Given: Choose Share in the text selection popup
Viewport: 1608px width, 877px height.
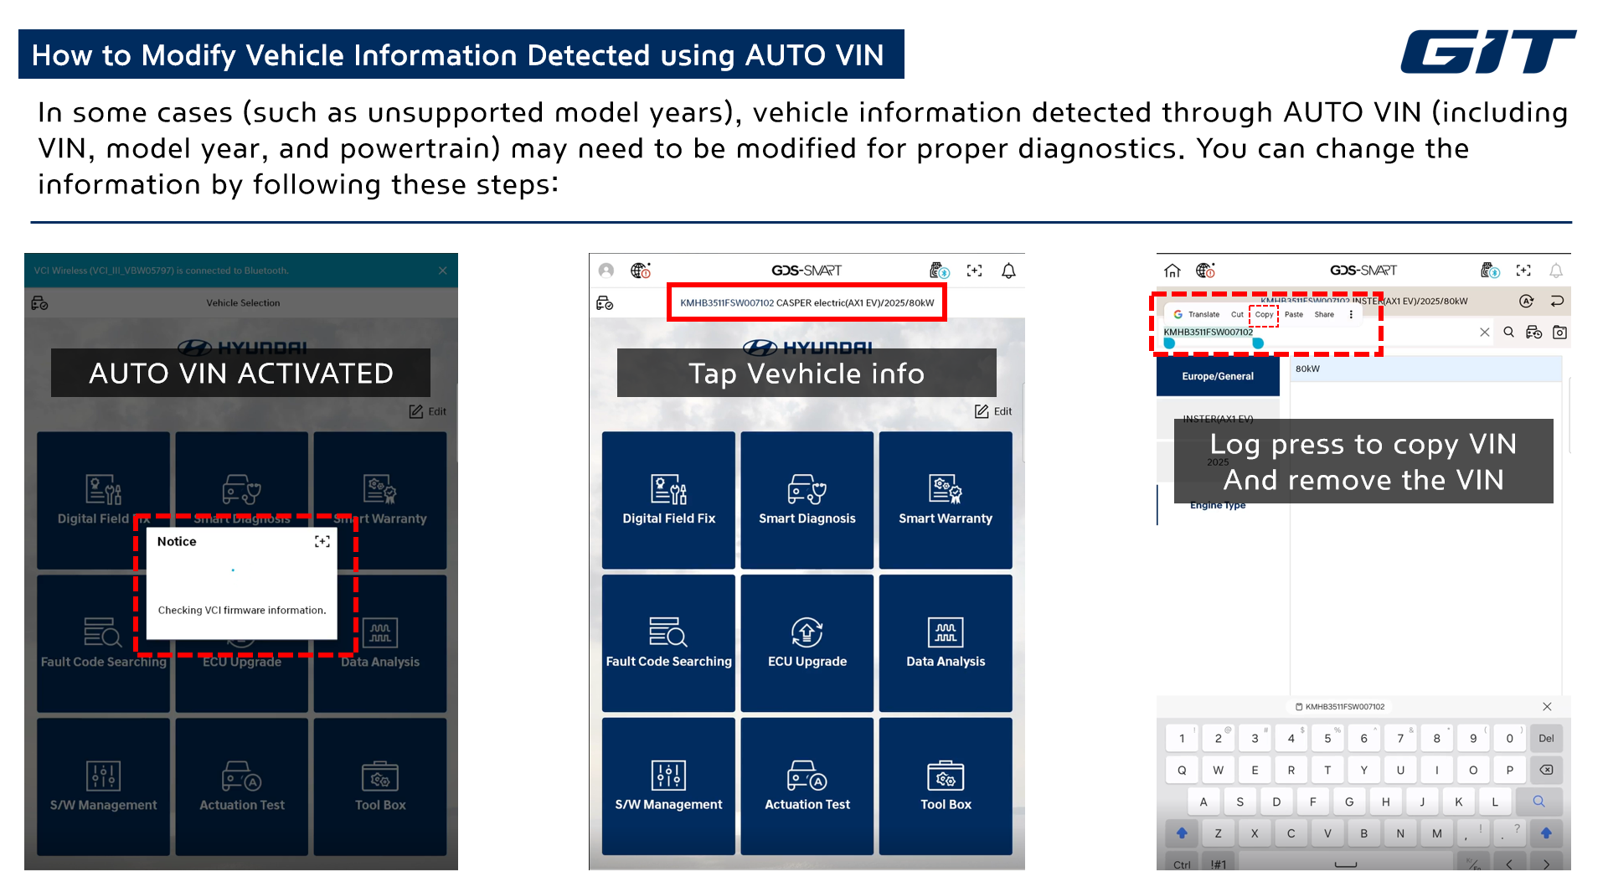Looking at the screenshot, I should [x=1324, y=314].
